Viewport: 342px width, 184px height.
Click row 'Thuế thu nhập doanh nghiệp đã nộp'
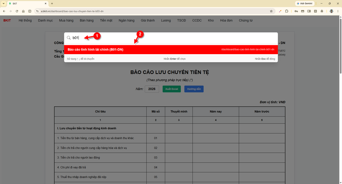tap(170, 177)
